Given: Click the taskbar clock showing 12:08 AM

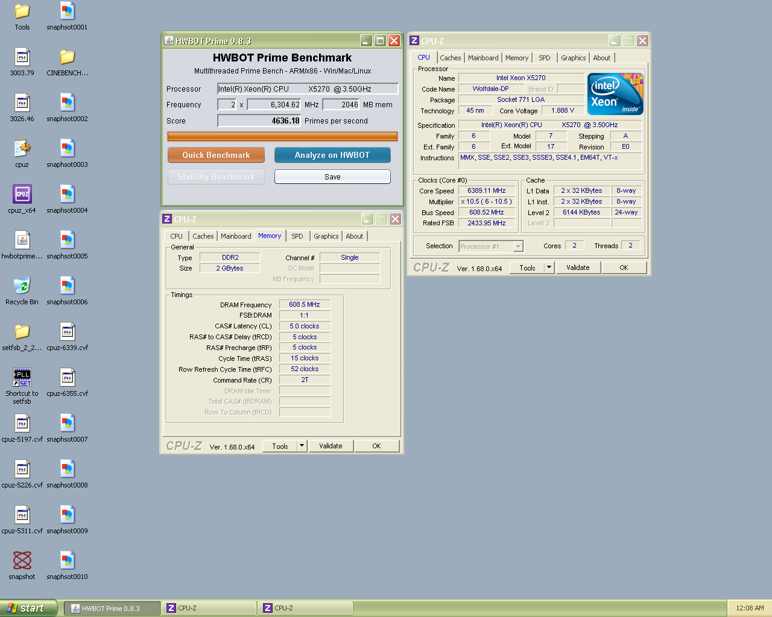Looking at the screenshot, I should pos(750,609).
